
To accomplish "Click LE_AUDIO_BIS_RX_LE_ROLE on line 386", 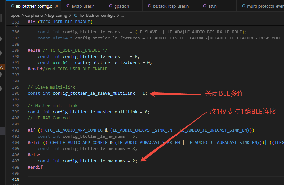I will click(213, 32).
